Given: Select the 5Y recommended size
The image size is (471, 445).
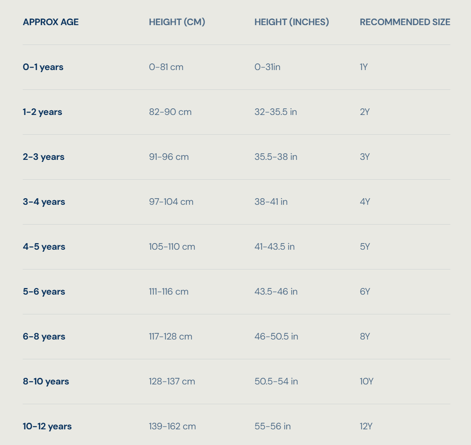Looking at the screenshot, I should 365,247.
